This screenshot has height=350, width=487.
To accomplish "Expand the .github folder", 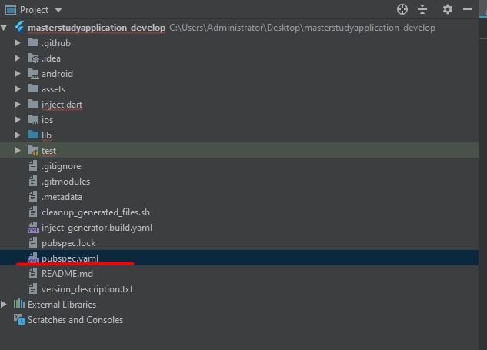I will [x=18, y=43].
